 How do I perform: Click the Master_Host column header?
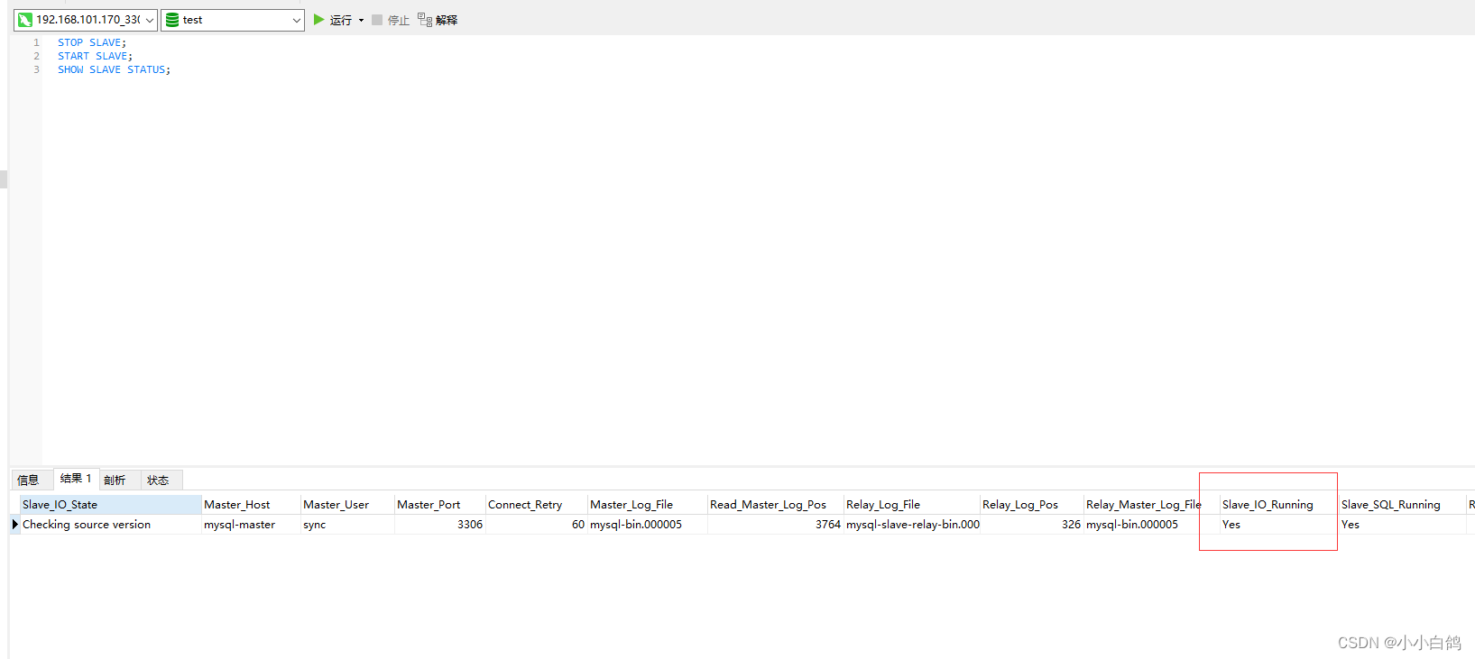point(251,505)
